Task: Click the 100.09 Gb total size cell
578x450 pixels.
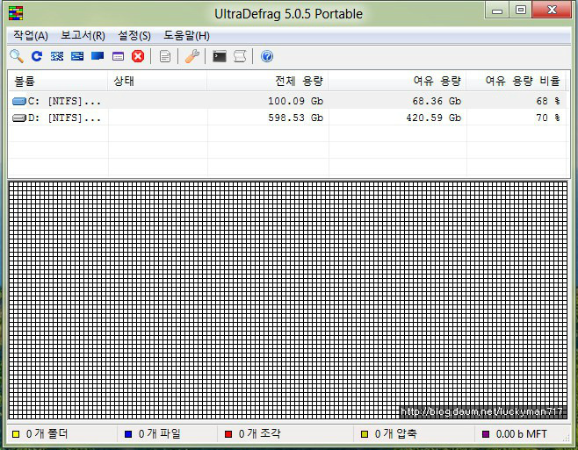Action: coord(296,101)
